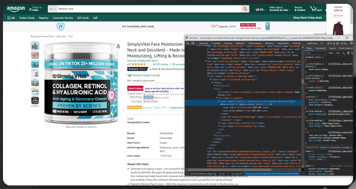Screen dimensions: 356x189
Task: Switch to the Computed styles tab
Action: pos(320,48)
